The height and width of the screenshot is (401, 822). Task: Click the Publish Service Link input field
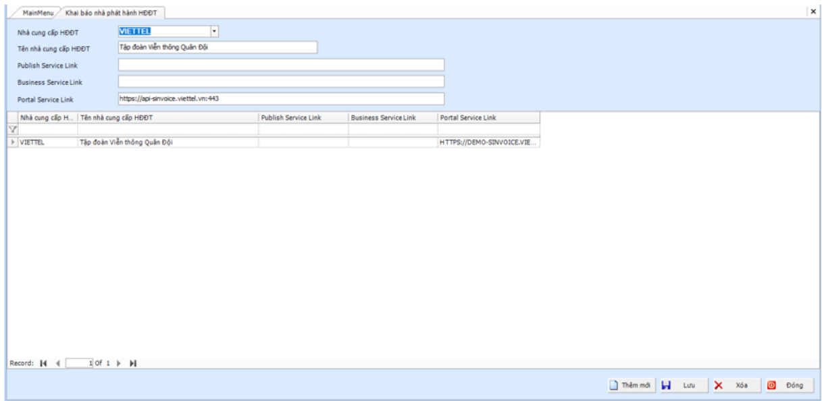281,65
